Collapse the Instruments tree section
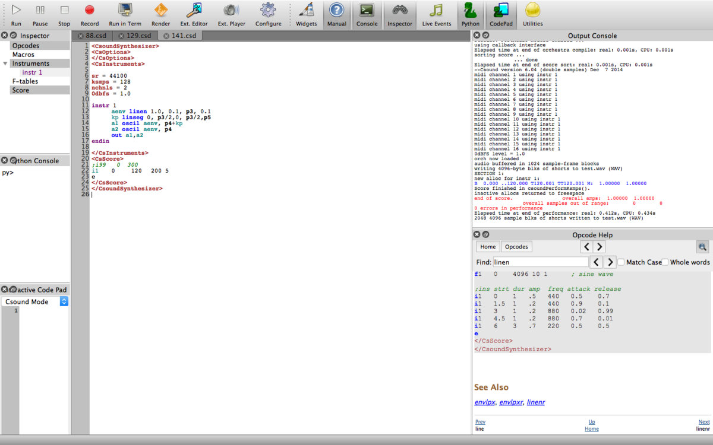The height and width of the screenshot is (445, 713). click(x=5, y=63)
